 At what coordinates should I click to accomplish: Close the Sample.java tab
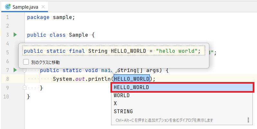point(43,7)
